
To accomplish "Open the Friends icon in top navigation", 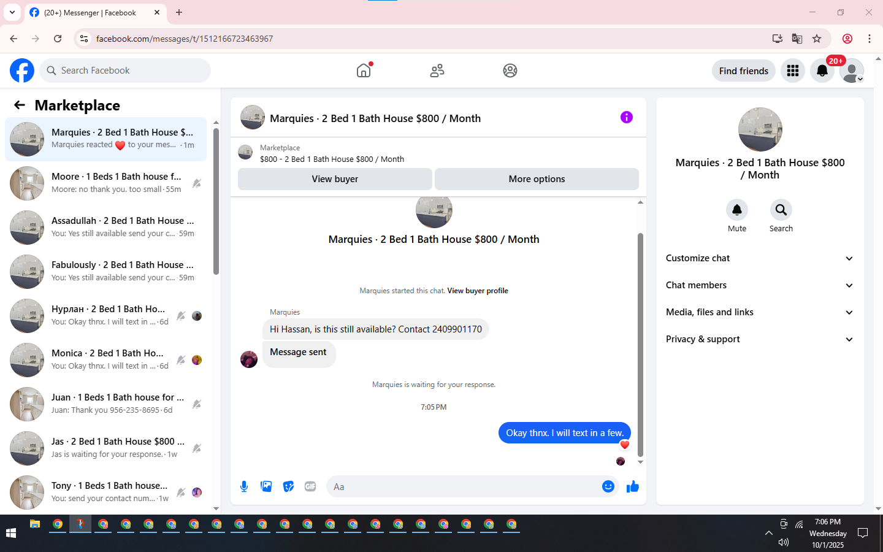I will [x=437, y=71].
